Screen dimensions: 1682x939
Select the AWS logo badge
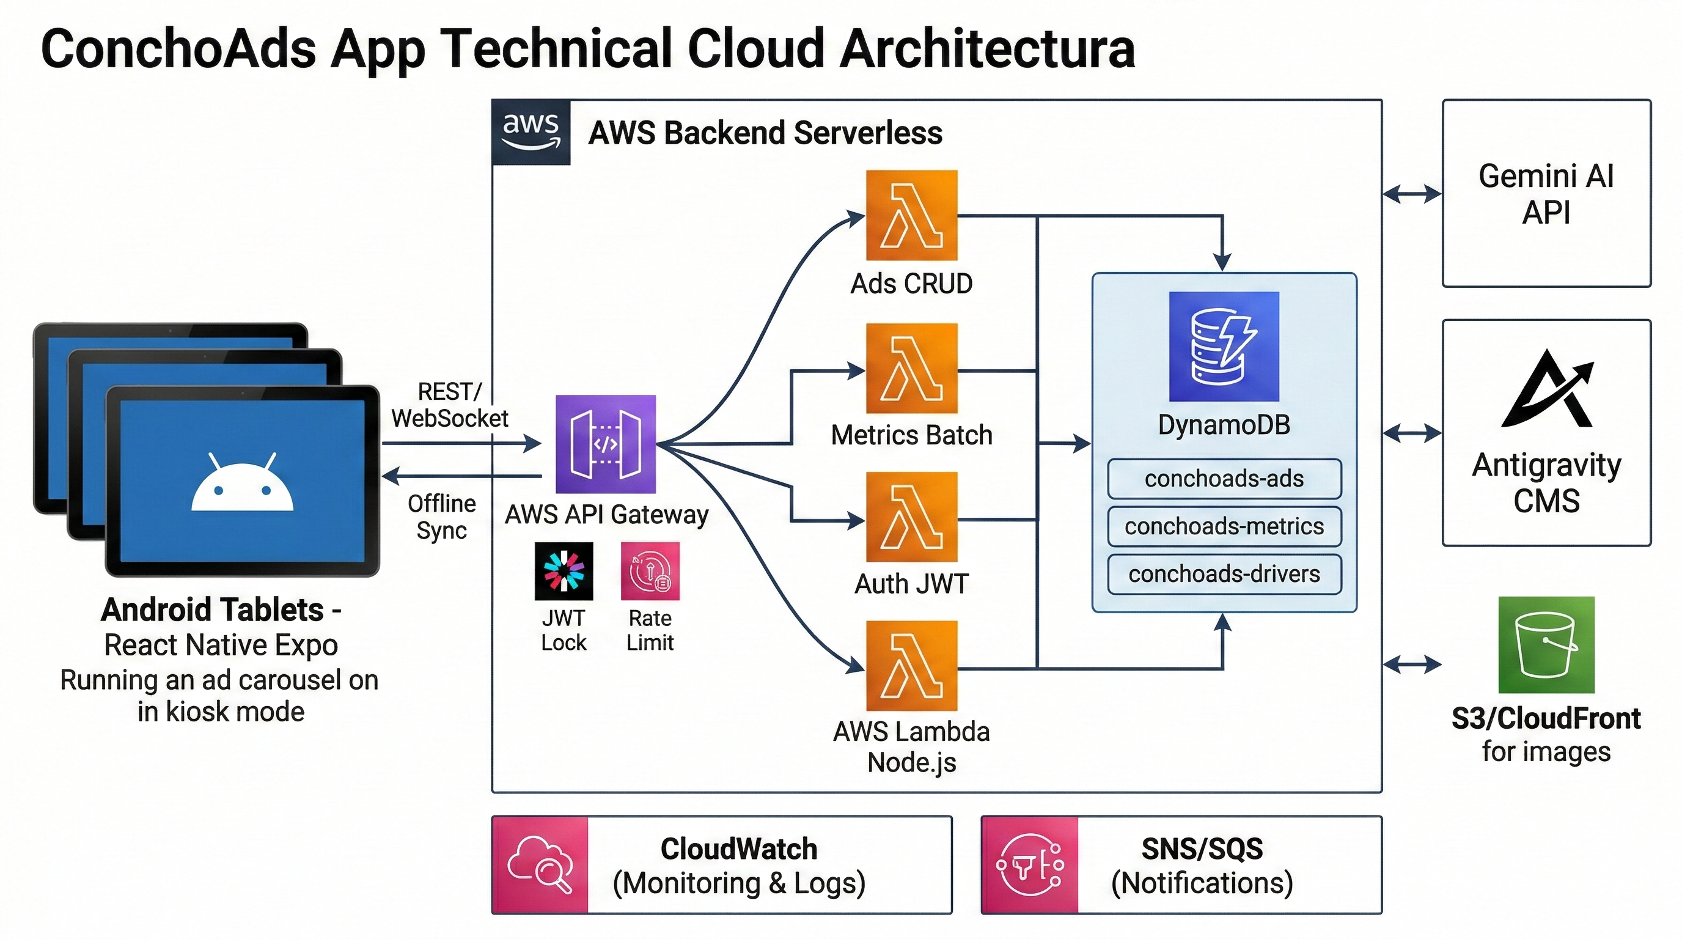pos(532,132)
